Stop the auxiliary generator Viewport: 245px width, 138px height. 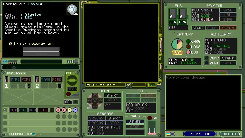pos(228,63)
